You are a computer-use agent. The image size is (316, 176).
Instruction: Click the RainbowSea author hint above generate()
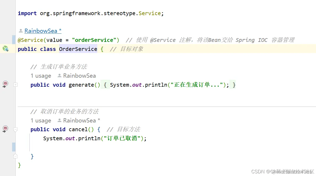(x=77, y=76)
